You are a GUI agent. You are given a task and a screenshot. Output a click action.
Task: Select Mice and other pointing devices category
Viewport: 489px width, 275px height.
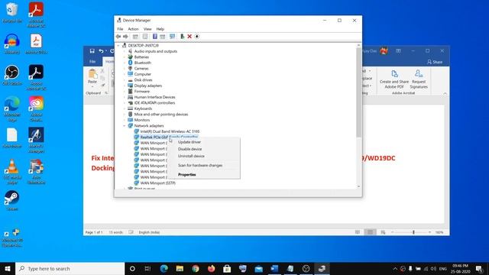click(161, 115)
